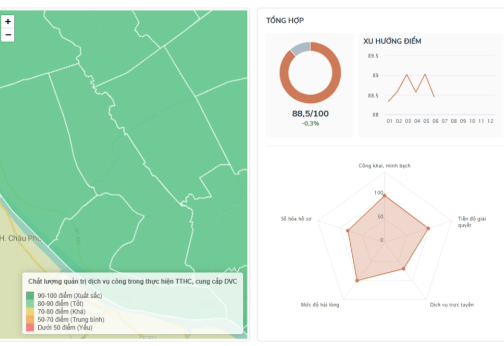Select the yellow 70-80 điểm legend swatch
This screenshot has width=504, height=346.
tap(30, 311)
